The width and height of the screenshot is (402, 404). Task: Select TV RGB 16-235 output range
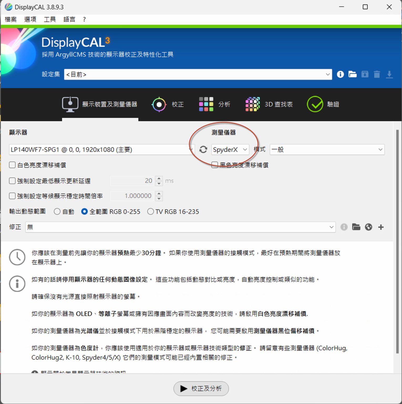151,211
